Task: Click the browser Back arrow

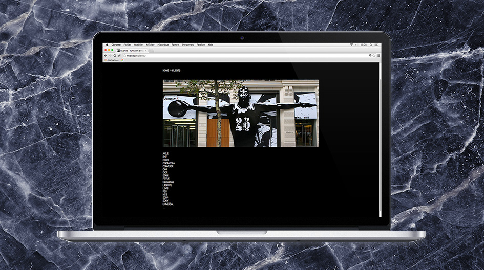Action: click(x=106, y=55)
